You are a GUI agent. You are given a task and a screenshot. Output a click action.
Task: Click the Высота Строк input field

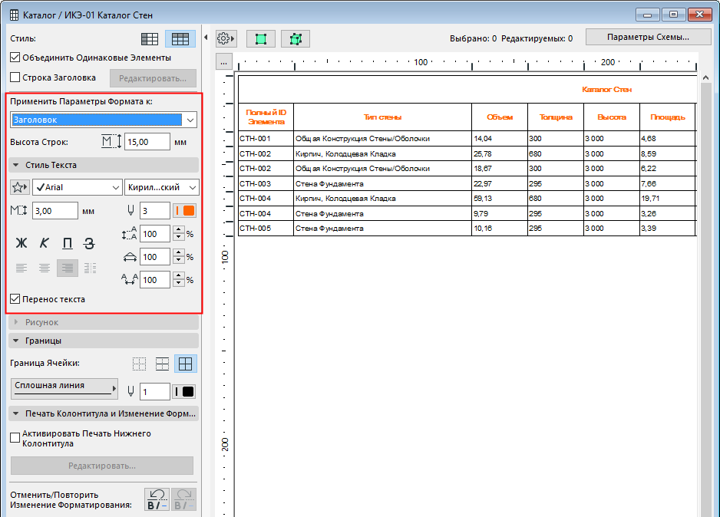(x=147, y=142)
